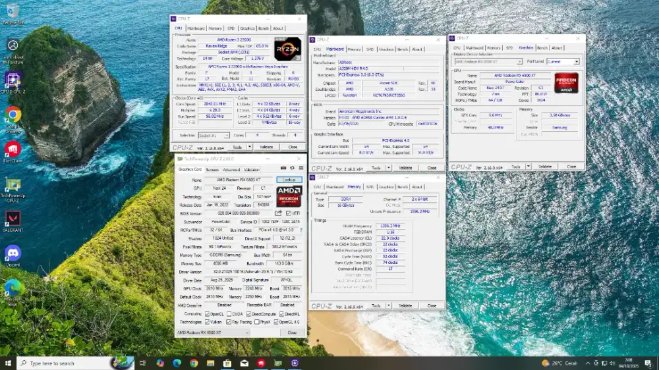Click the GPU-Z refresh icon

(292, 169)
